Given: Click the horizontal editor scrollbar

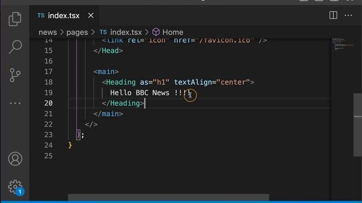Looking at the screenshot, I should click(169, 197).
